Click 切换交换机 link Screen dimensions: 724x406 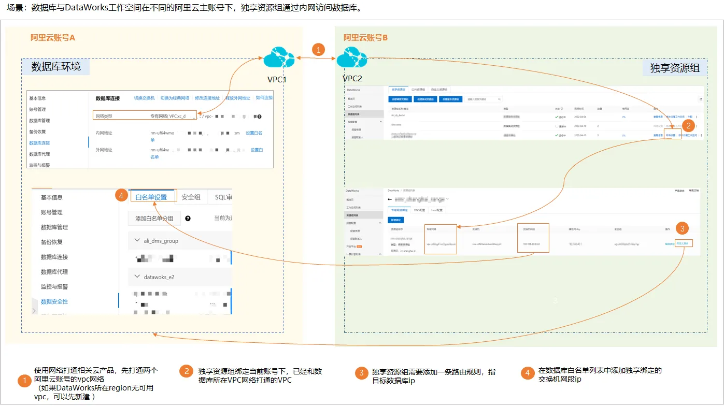144,98
